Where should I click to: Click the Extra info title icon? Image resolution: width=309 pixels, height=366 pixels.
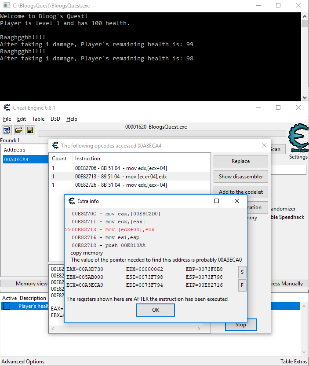[x=71, y=201]
